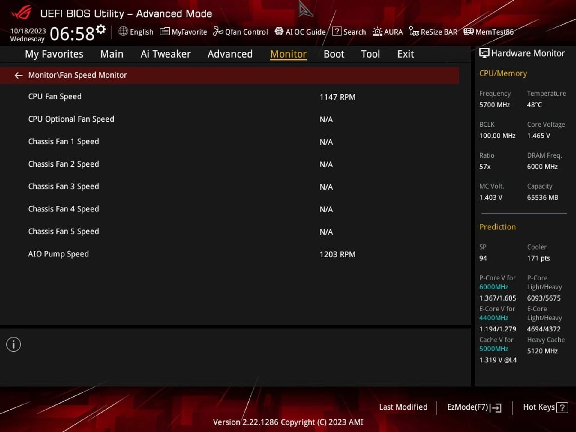Image resolution: width=576 pixels, height=432 pixels.
Task: Click the Hardware Monitor title
Action: click(x=528, y=53)
